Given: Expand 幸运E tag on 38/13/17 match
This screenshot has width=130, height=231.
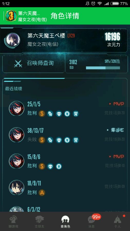Looking at the screenshot, I should [115, 130].
